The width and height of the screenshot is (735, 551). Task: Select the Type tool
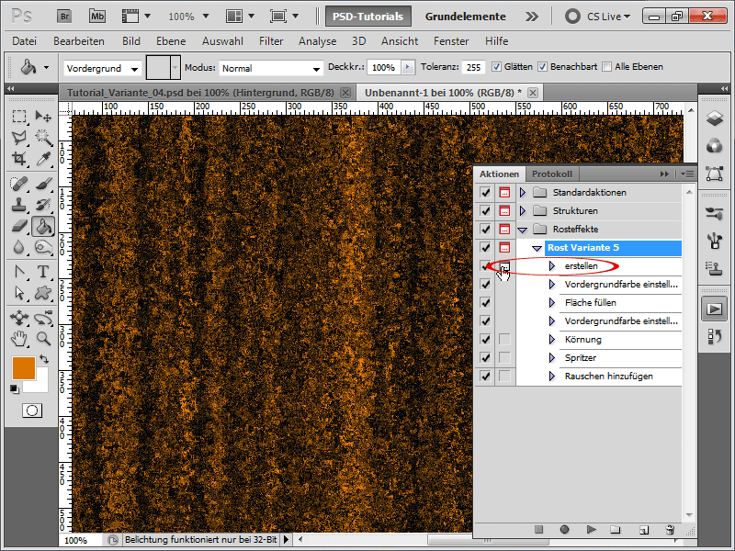(x=43, y=272)
